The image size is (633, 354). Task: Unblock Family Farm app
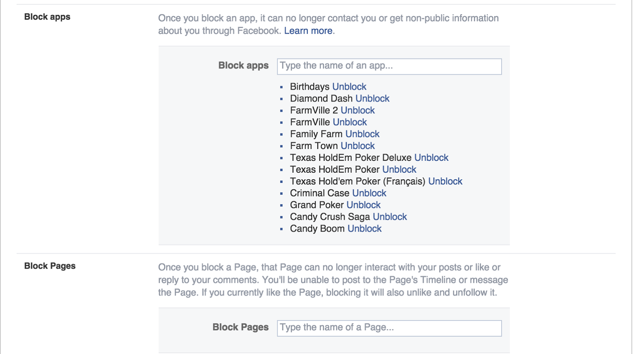click(x=362, y=134)
